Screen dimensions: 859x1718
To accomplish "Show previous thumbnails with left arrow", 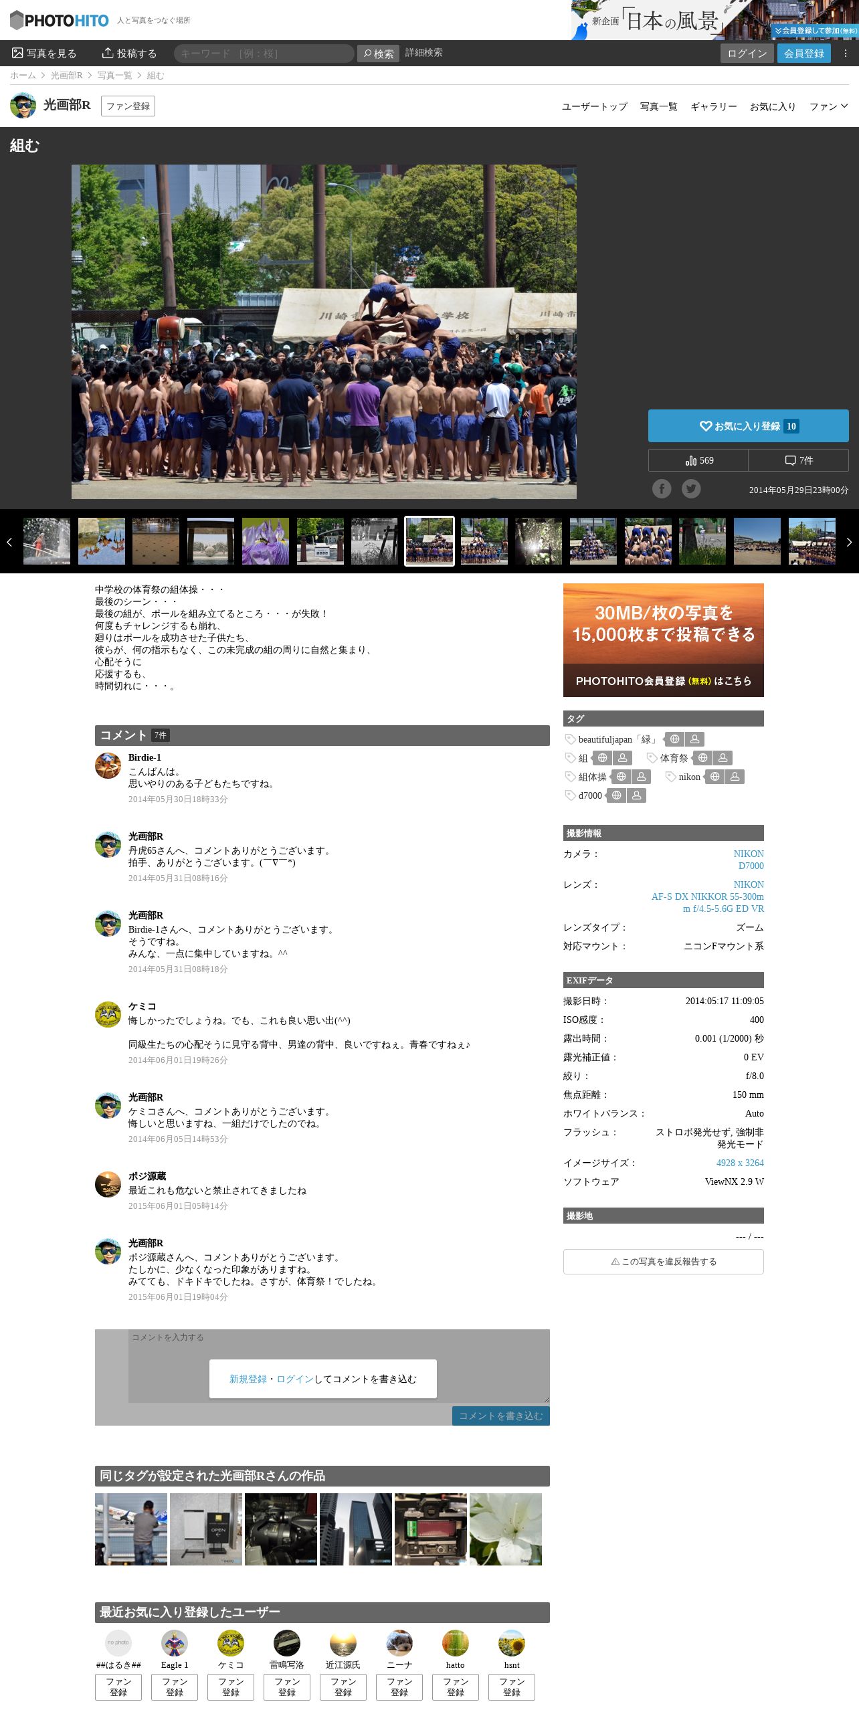I will tap(9, 542).
